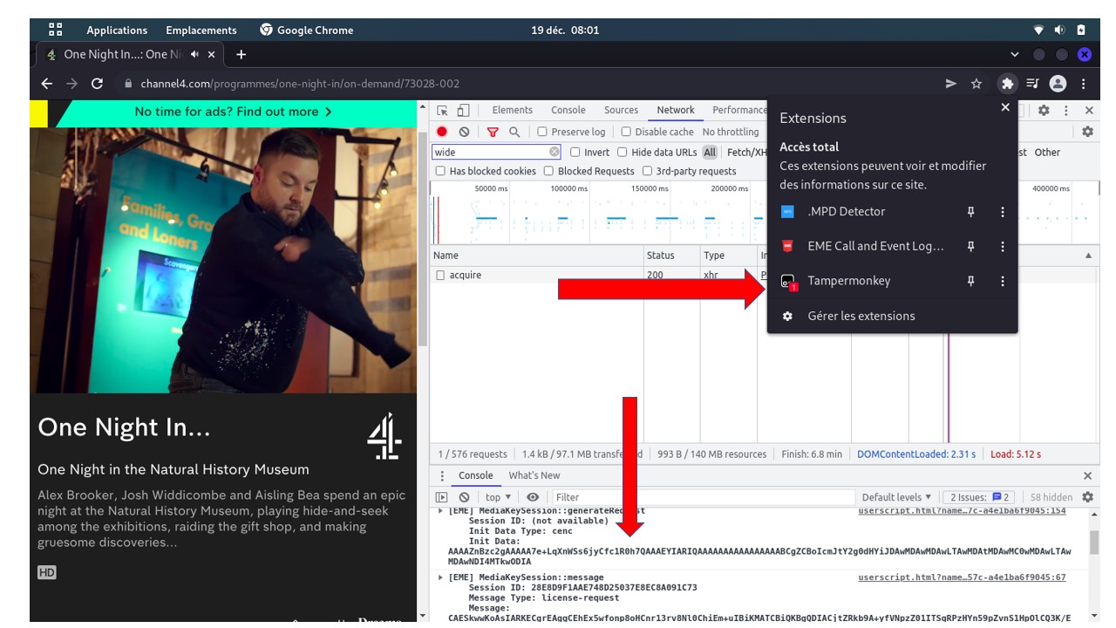Expand the Default levels dropdown
Screen dimensions: 1116x628
point(896,497)
